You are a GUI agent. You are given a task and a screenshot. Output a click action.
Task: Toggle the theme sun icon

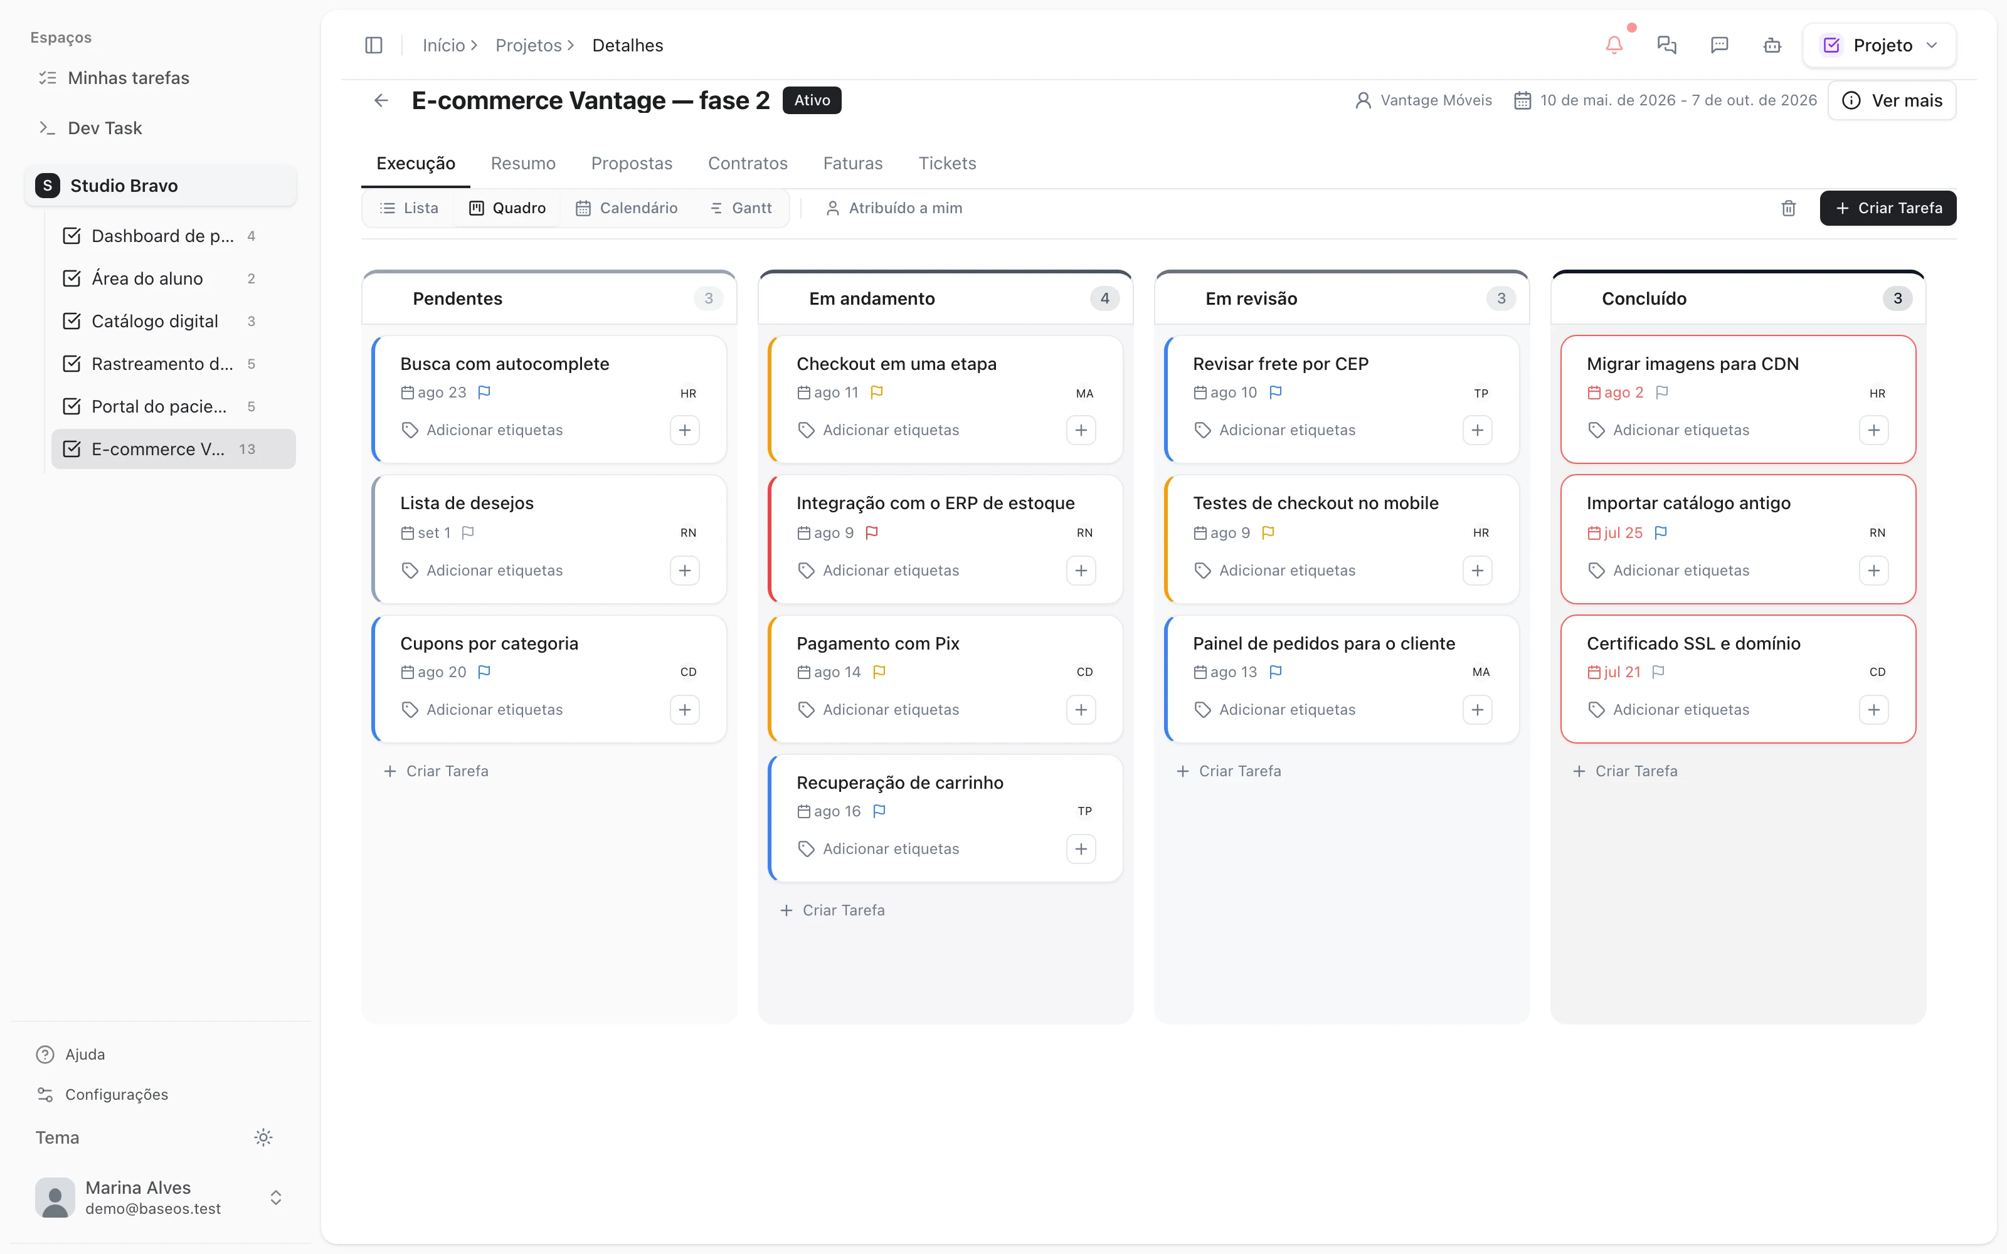(x=263, y=1137)
